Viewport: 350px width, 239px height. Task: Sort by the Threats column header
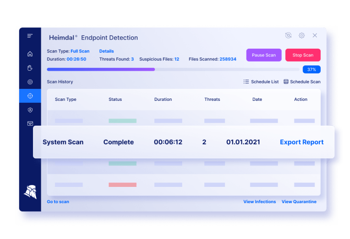click(212, 99)
